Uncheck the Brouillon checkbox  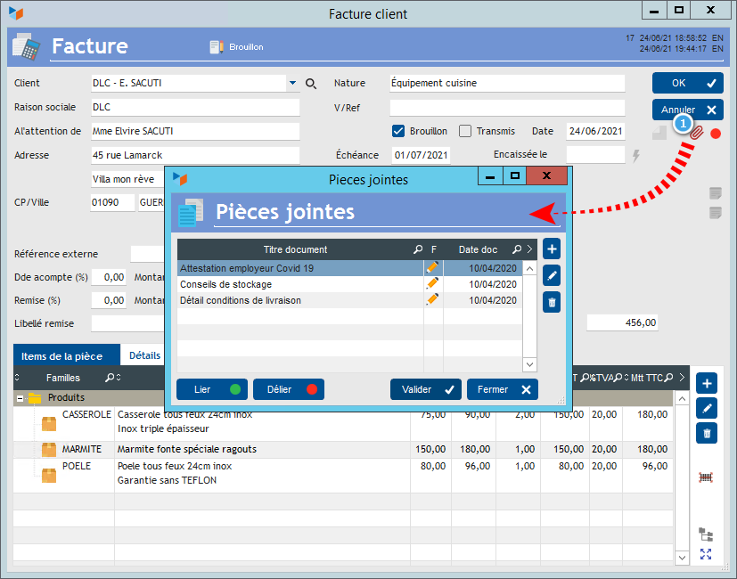point(398,131)
